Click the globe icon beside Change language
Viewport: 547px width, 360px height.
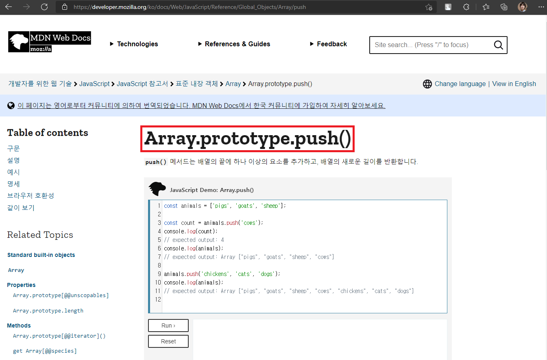tap(427, 84)
